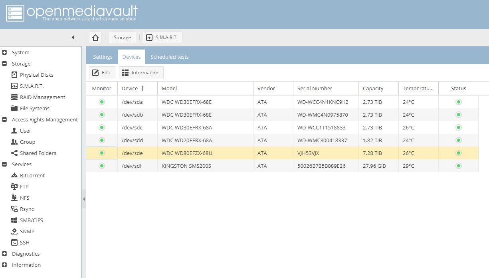
Task: Expand the Diagnostics tree node
Action: 5,254
